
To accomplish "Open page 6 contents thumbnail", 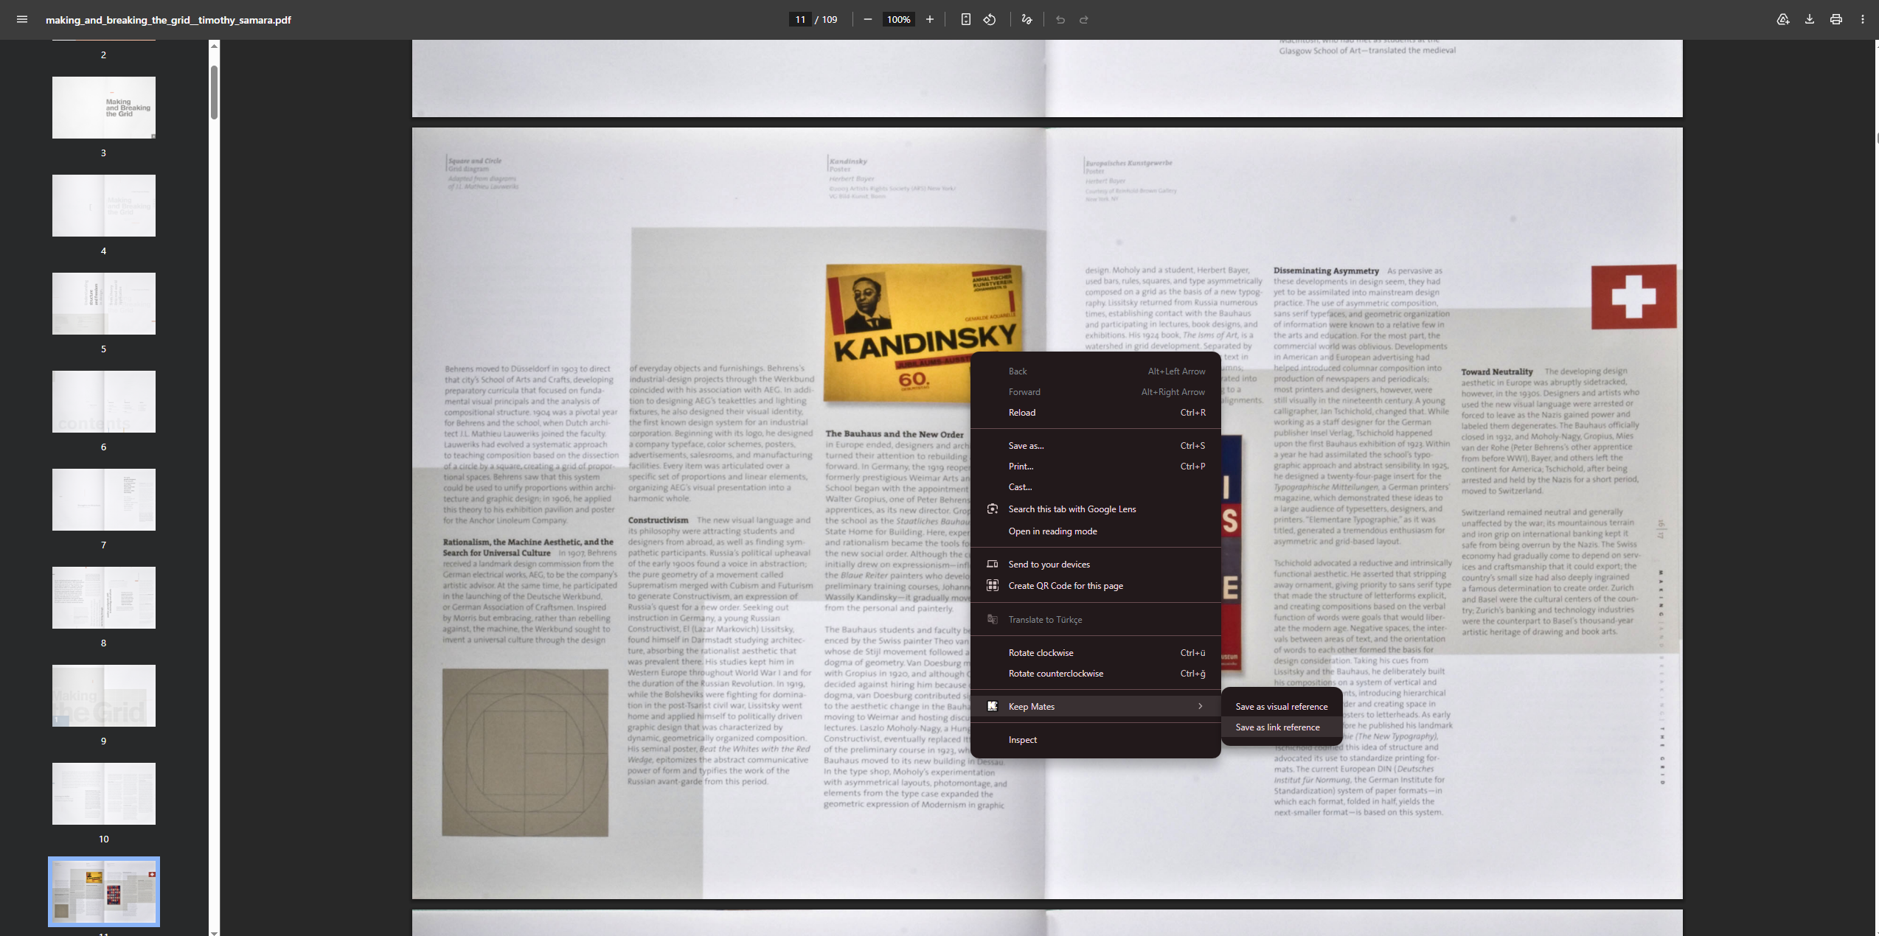I will 104,402.
